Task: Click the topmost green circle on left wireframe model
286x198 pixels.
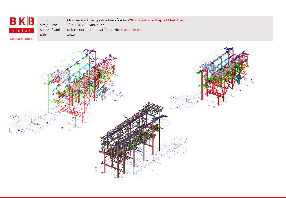Action: [78, 55]
